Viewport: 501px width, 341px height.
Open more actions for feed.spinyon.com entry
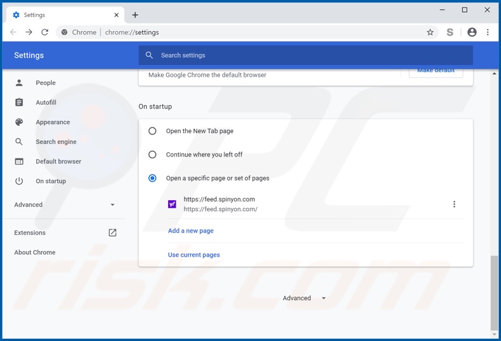point(454,204)
